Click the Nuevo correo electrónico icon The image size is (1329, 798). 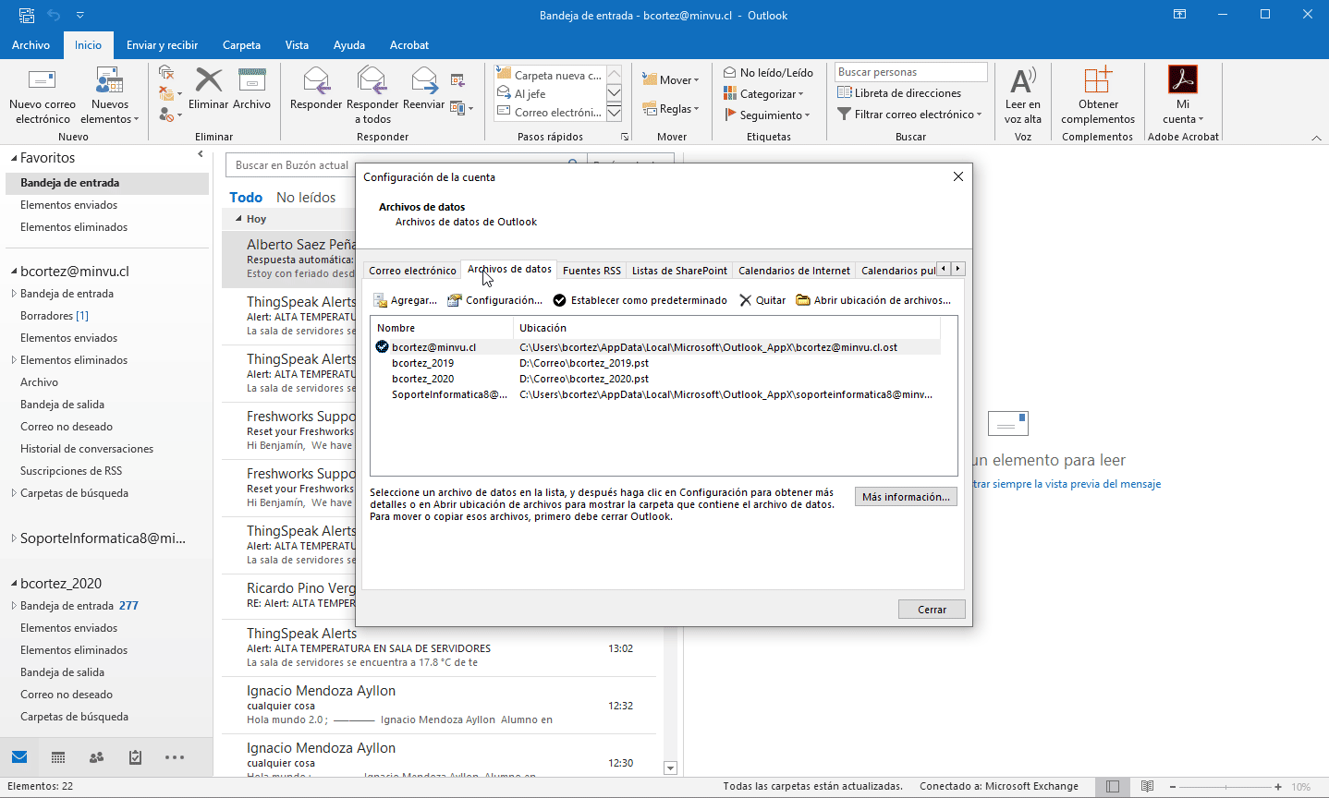point(43,80)
